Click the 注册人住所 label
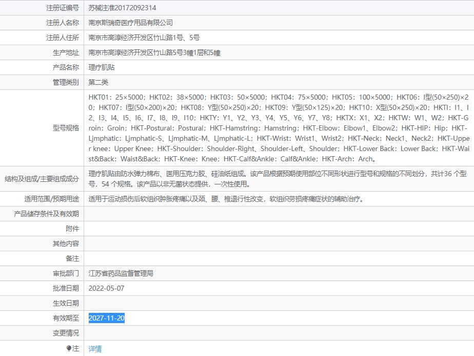Image resolution: width=474 pixels, height=356 pixels. (63, 38)
